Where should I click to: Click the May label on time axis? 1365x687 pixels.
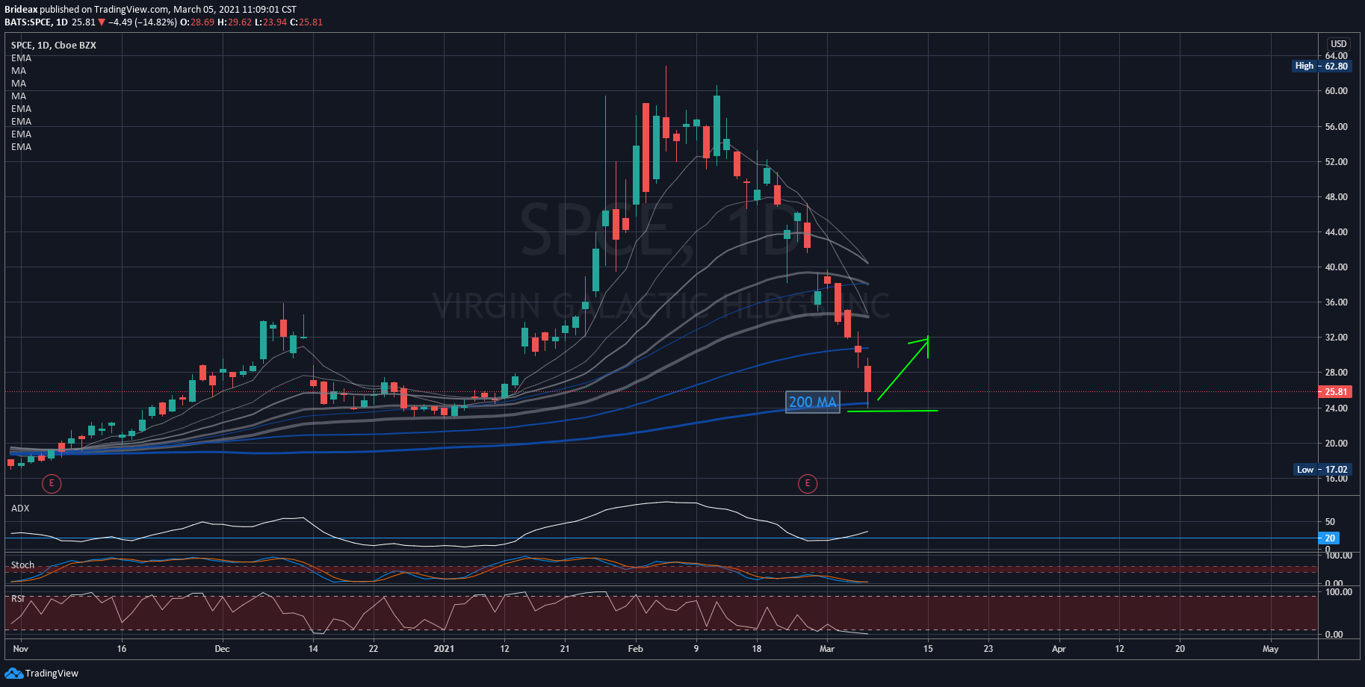pos(1271,649)
